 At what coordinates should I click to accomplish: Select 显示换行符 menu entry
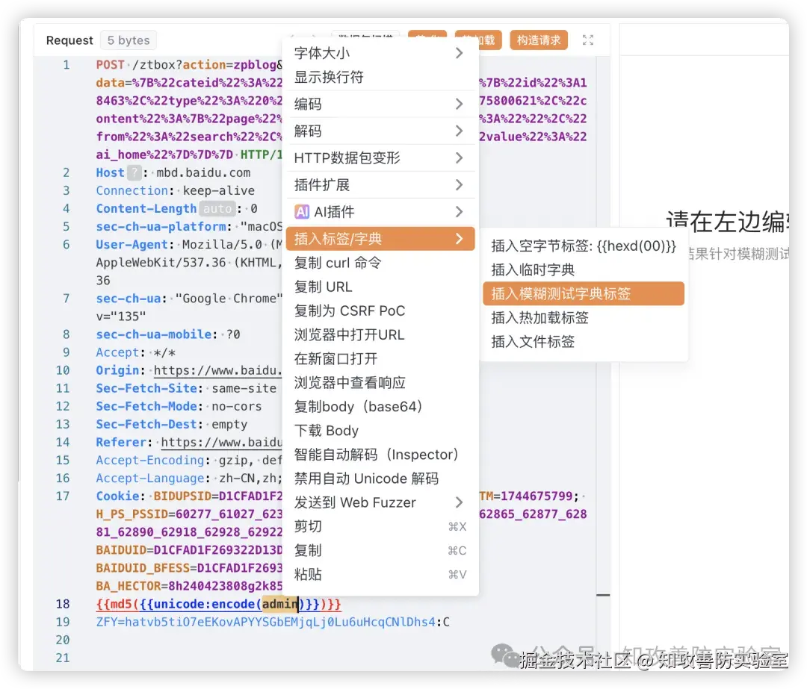(x=380, y=77)
